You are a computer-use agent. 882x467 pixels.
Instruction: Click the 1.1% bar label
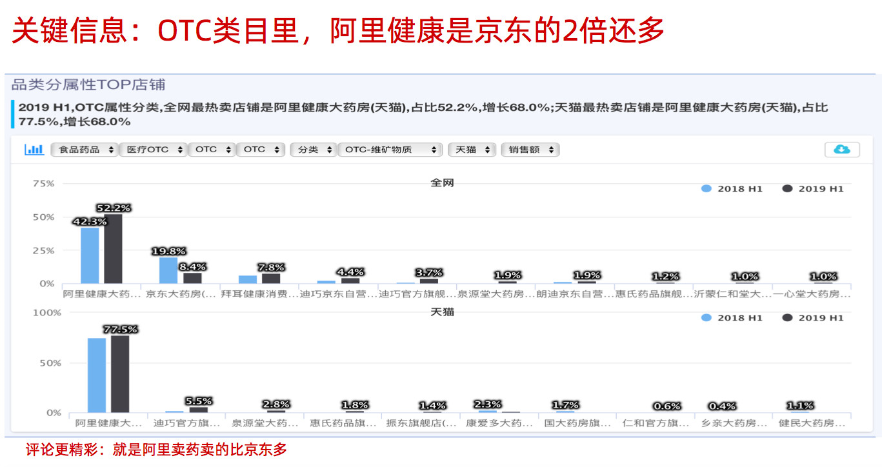click(x=800, y=406)
